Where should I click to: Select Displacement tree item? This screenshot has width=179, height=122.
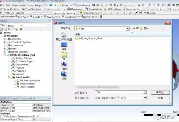pos(22,65)
